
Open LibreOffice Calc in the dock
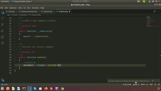pos(13,88)
